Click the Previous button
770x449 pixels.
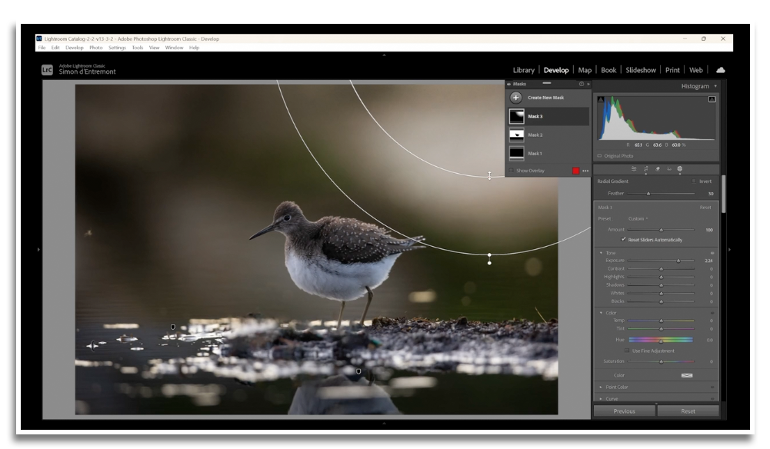(624, 411)
